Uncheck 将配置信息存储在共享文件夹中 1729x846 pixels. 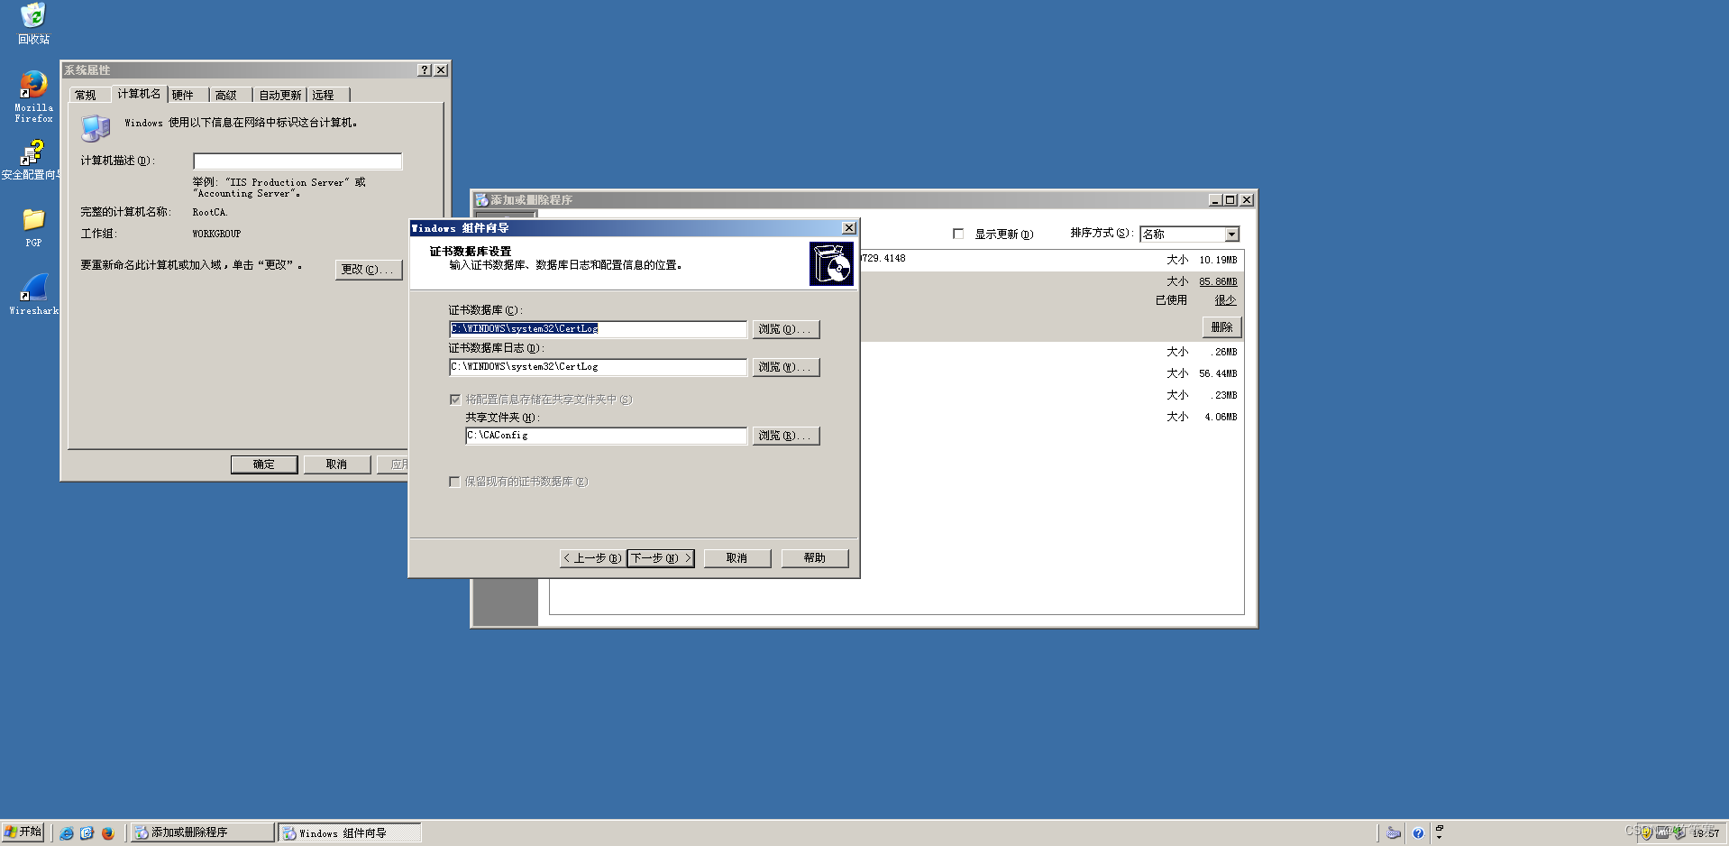point(455,399)
